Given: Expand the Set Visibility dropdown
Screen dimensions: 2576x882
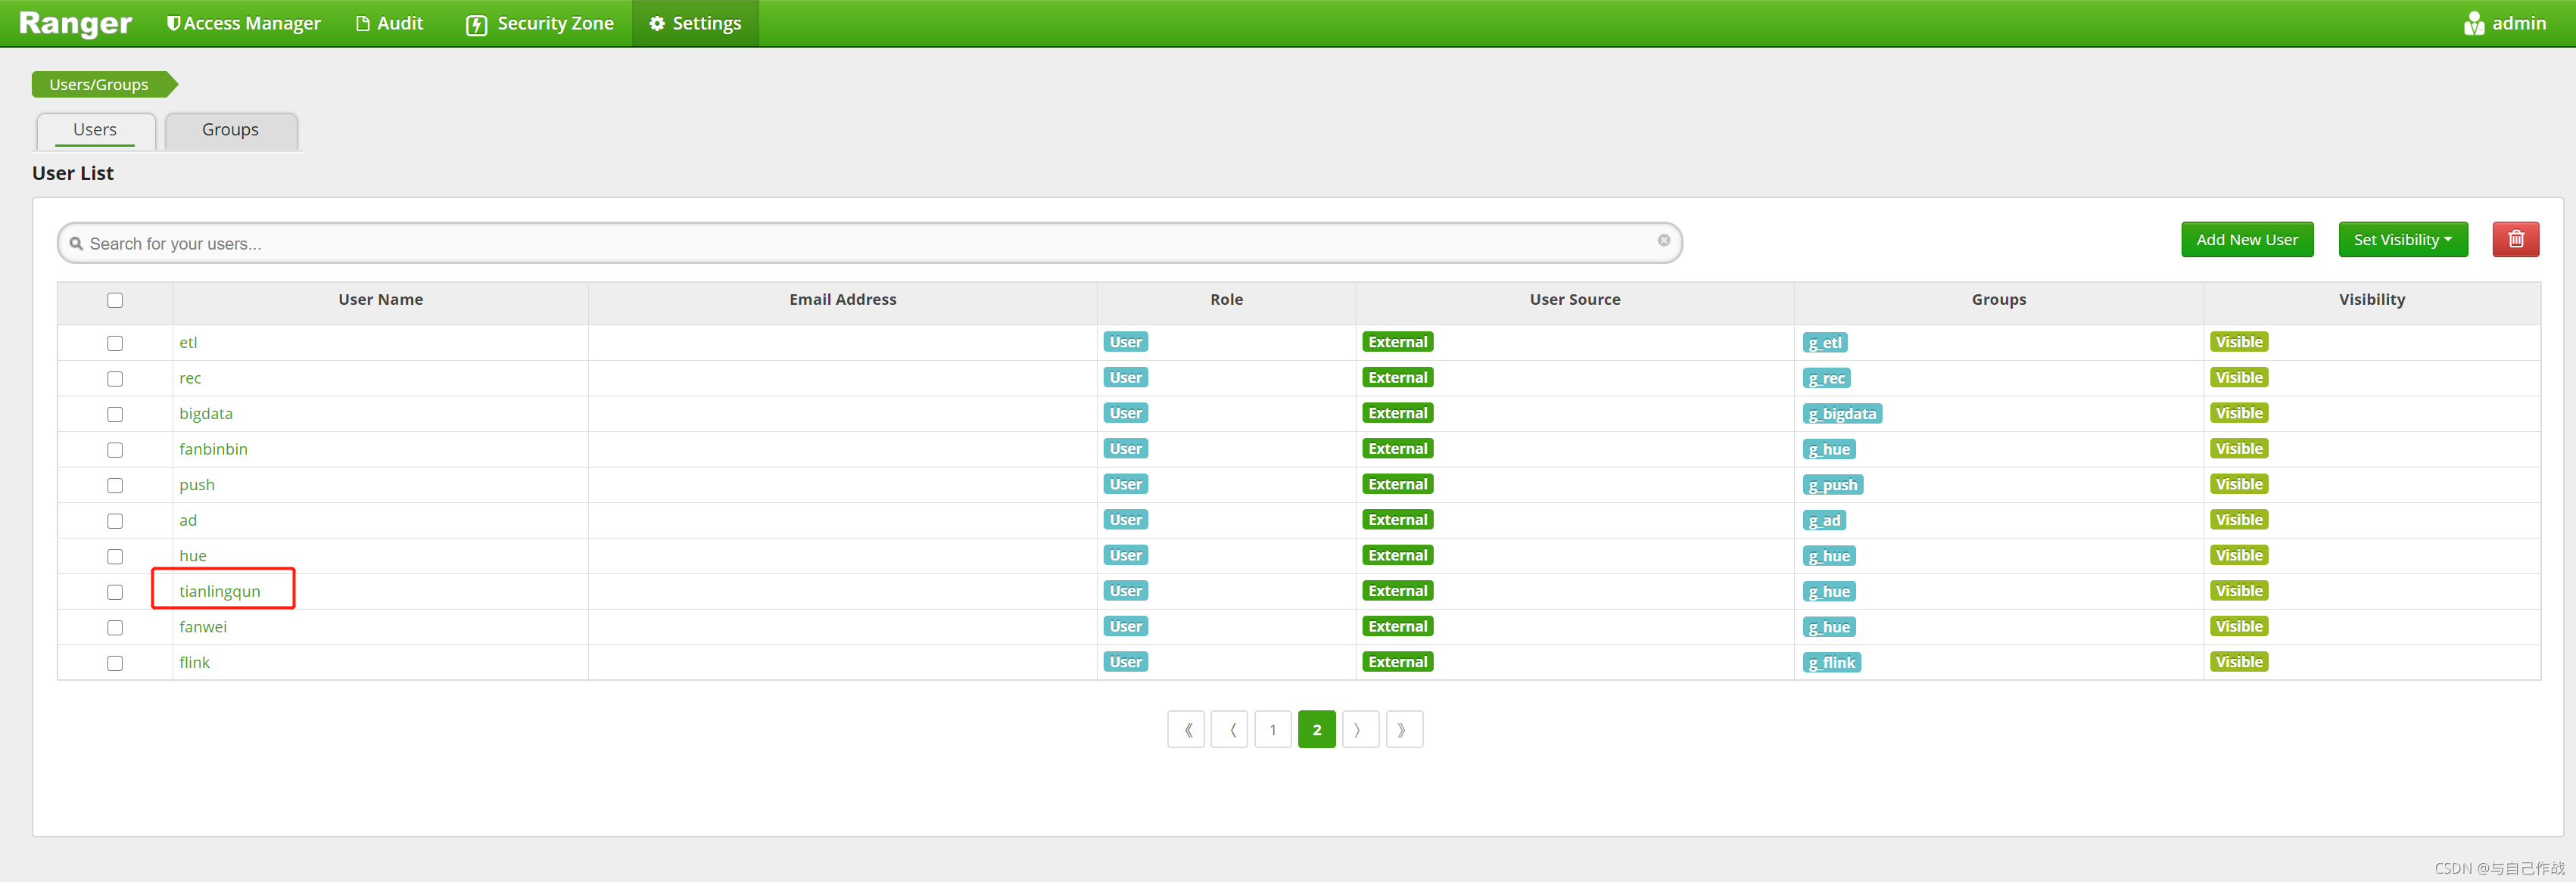Looking at the screenshot, I should (x=2402, y=240).
